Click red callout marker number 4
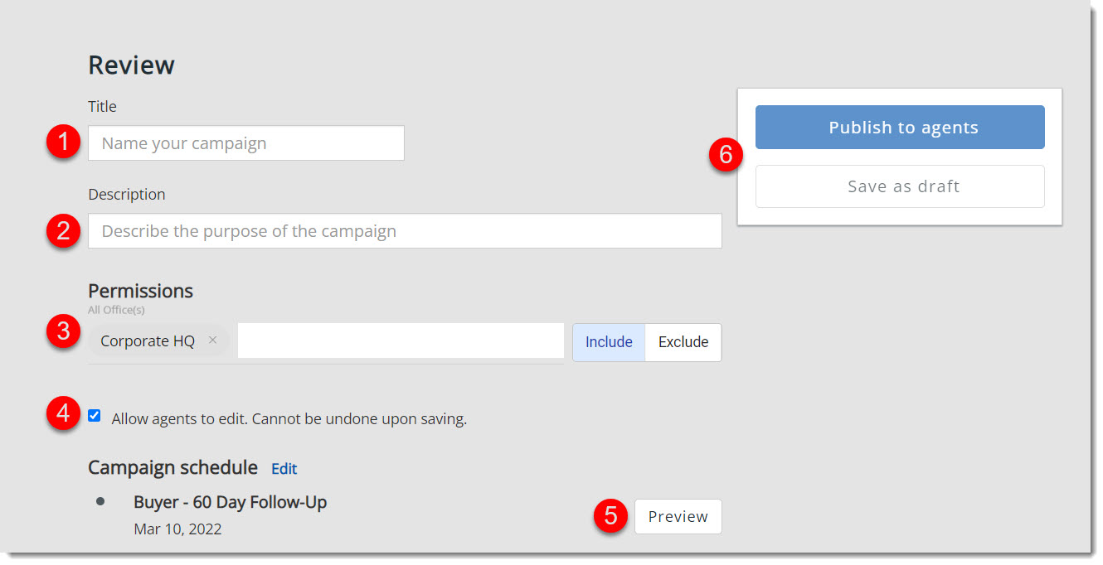The width and height of the screenshot is (1103, 565). (63, 413)
